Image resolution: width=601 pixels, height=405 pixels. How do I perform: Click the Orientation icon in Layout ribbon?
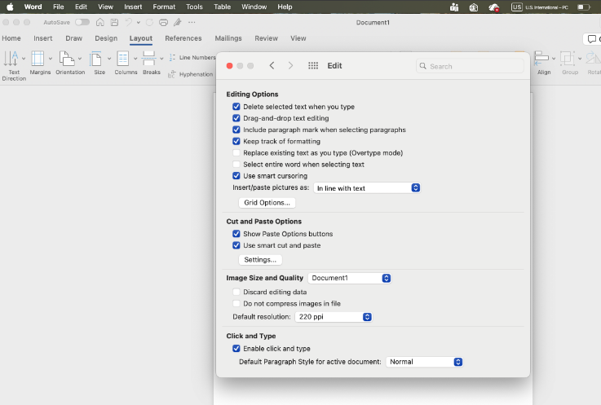click(x=67, y=59)
